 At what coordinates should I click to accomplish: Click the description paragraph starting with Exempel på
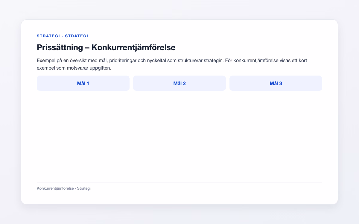(x=172, y=64)
